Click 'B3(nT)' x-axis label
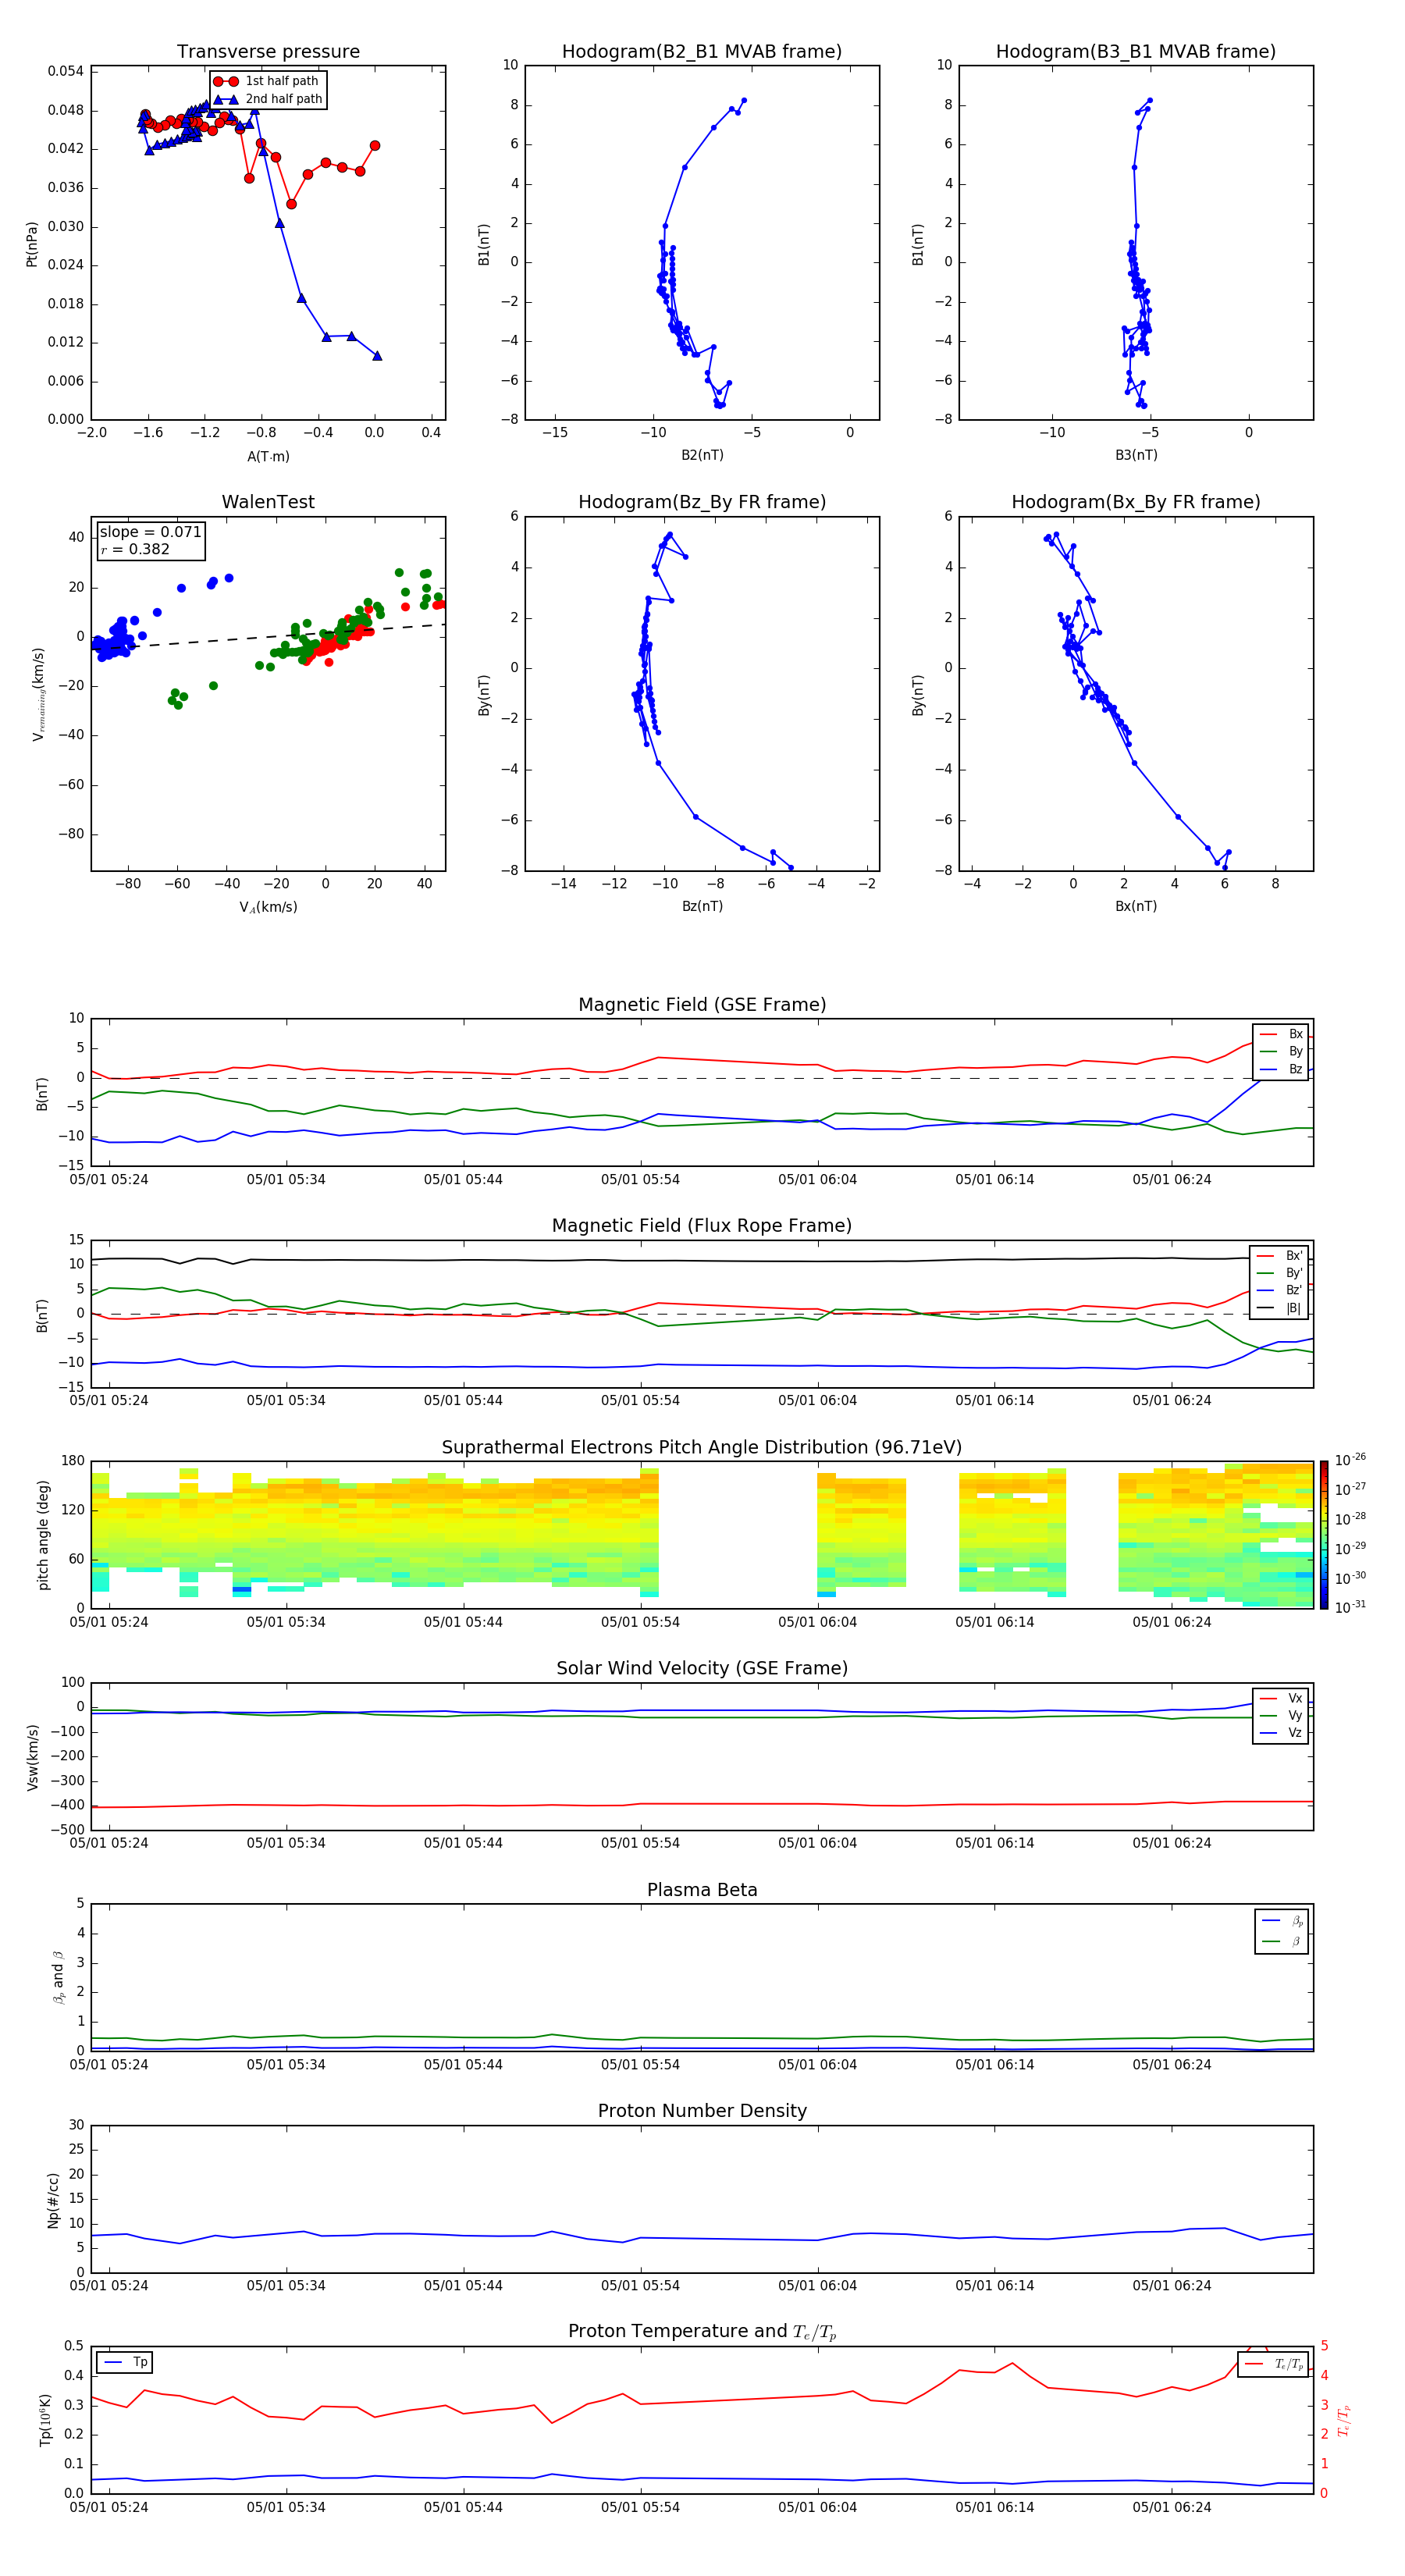The image size is (1405, 2576). click(1136, 455)
